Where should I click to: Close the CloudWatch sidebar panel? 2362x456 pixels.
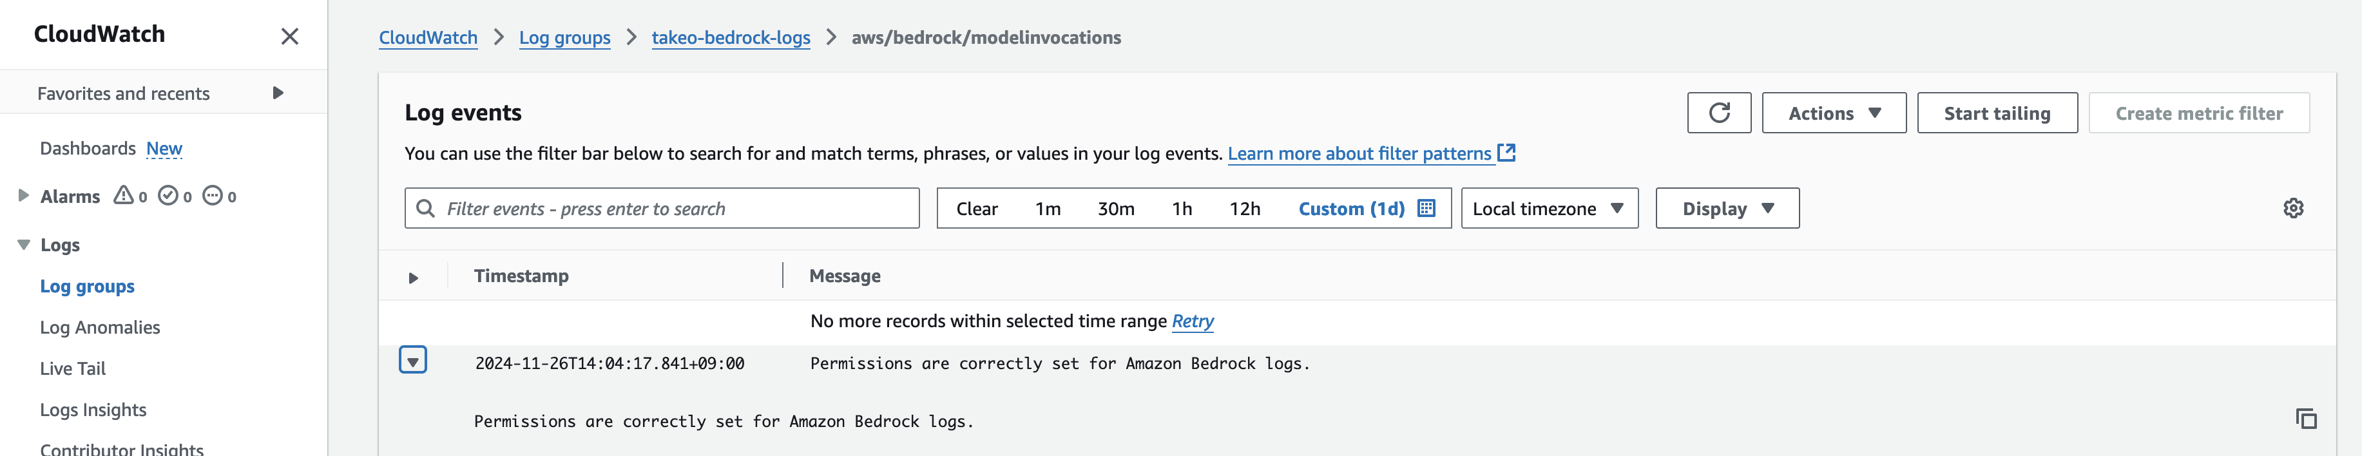(290, 36)
